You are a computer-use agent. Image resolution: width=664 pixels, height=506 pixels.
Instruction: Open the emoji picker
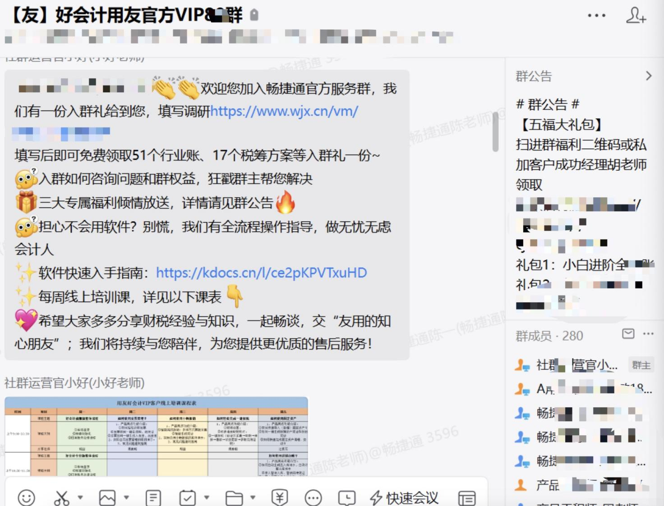(x=26, y=497)
